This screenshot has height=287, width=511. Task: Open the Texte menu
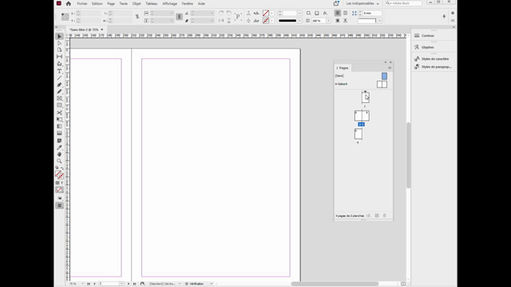pyautogui.click(x=124, y=3)
